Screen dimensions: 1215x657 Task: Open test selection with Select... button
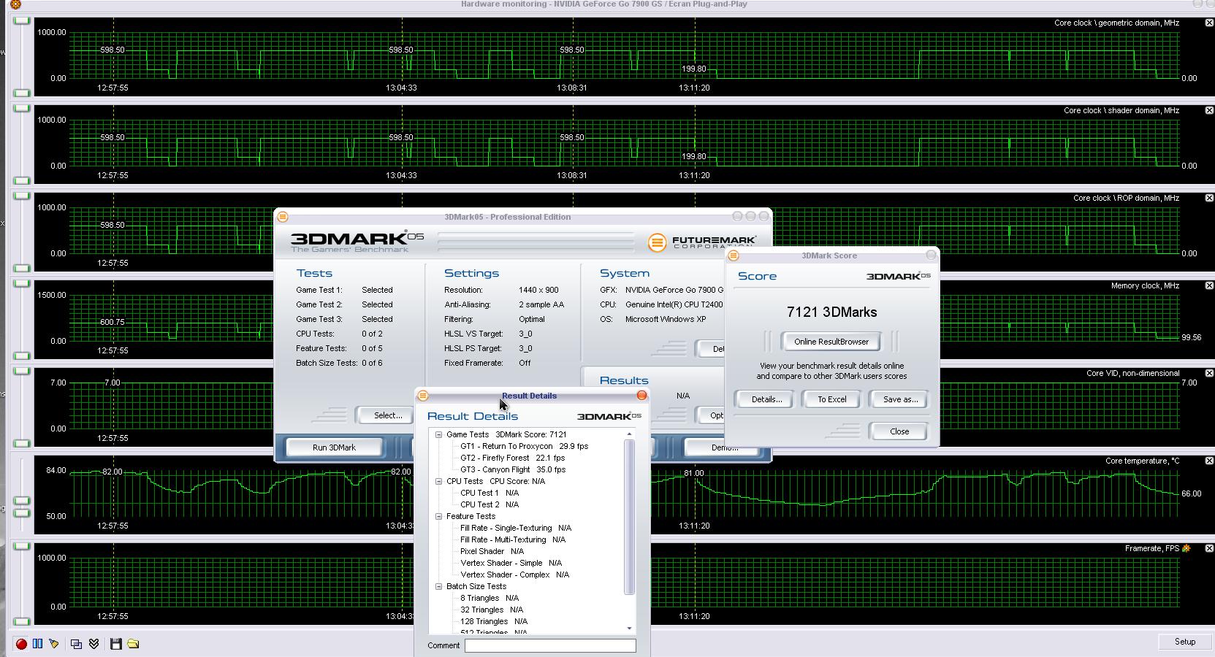(x=387, y=415)
